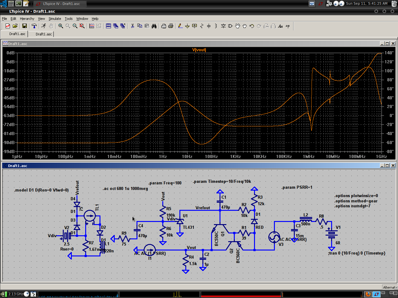The height and width of the screenshot is (298, 398).
Task: Click the .param Freq=100 directive
Action: pos(165,183)
